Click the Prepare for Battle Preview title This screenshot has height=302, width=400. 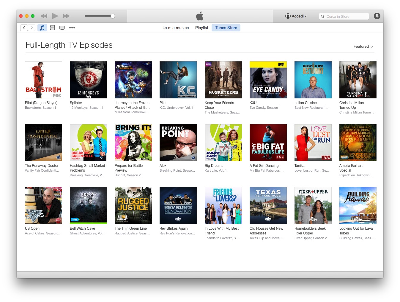(129, 168)
